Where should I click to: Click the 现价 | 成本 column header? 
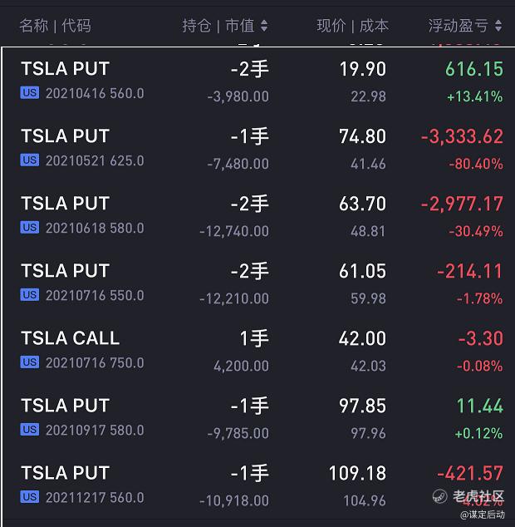(352, 26)
